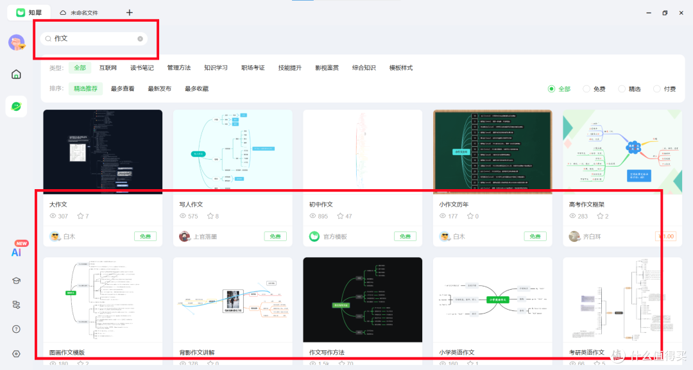Image resolution: width=693 pixels, height=370 pixels.
Task: Click the 免费 tag on 初中作文 card
Action: pos(406,237)
